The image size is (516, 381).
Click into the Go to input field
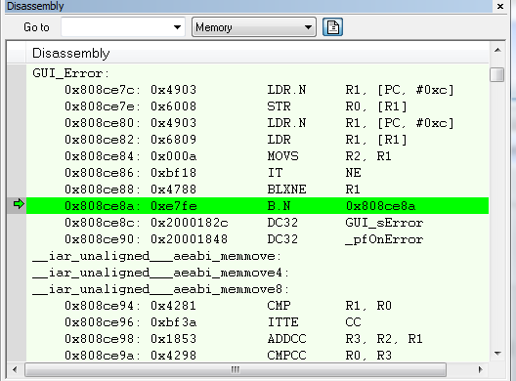pyautogui.click(x=116, y=27)
